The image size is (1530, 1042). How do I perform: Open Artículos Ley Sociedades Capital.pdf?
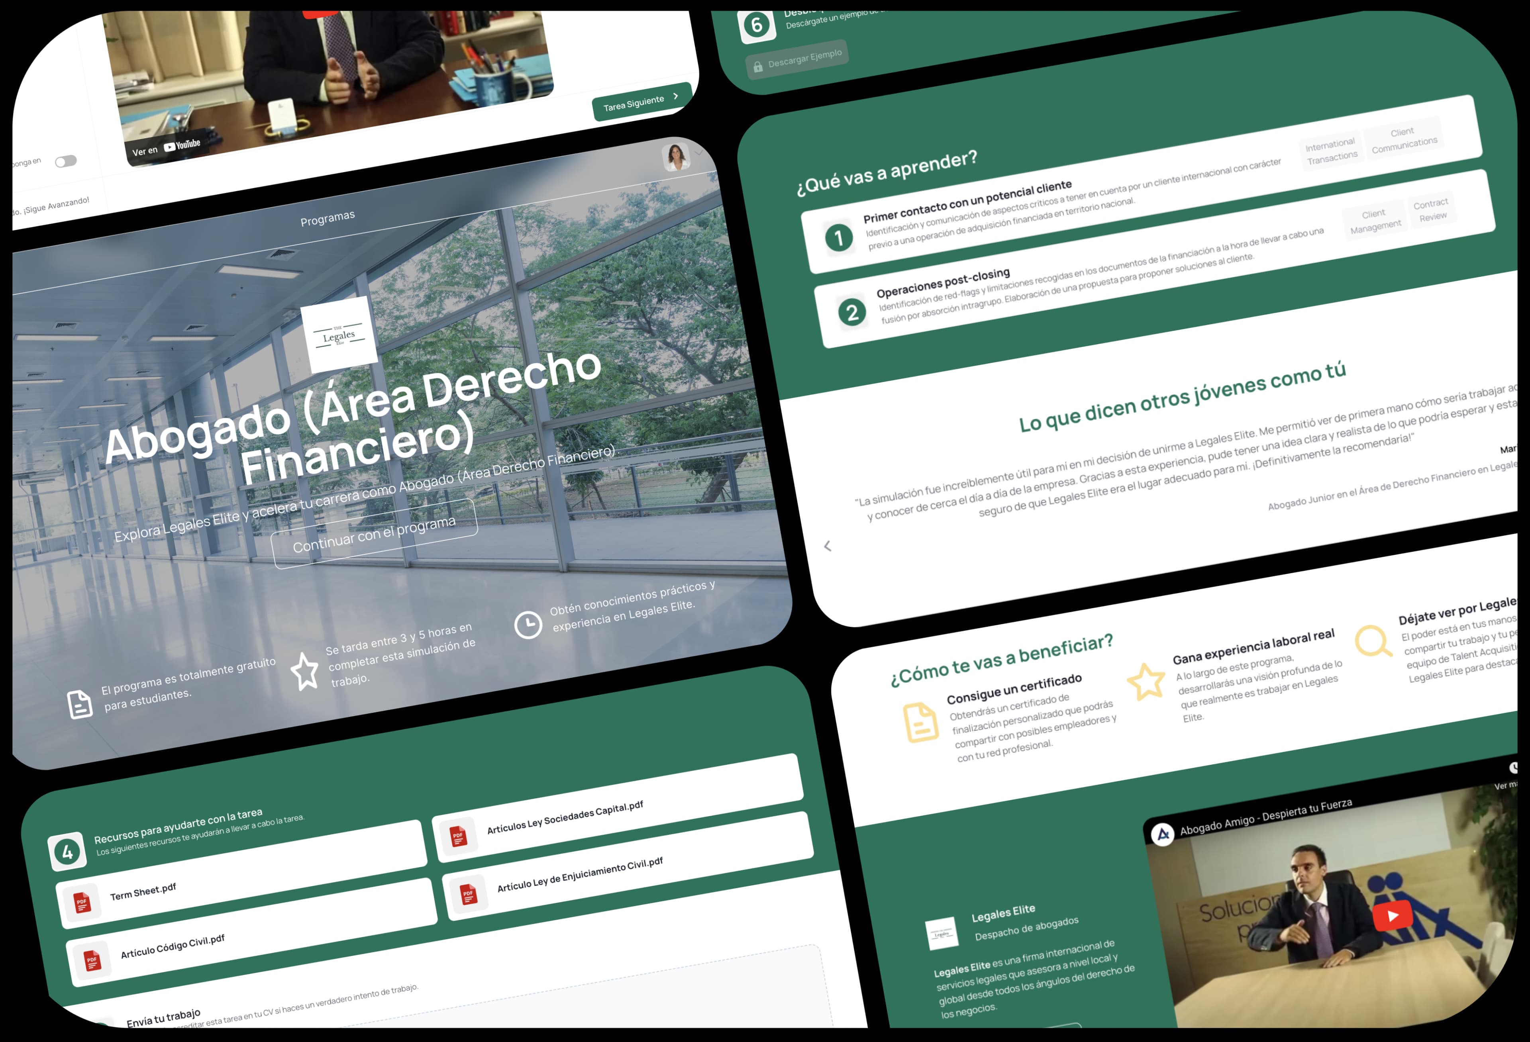tap(618, 808)
